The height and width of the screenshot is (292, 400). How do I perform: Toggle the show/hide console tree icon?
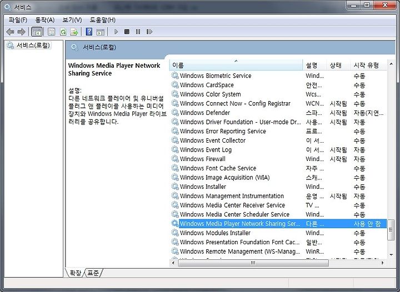[37, 32]
